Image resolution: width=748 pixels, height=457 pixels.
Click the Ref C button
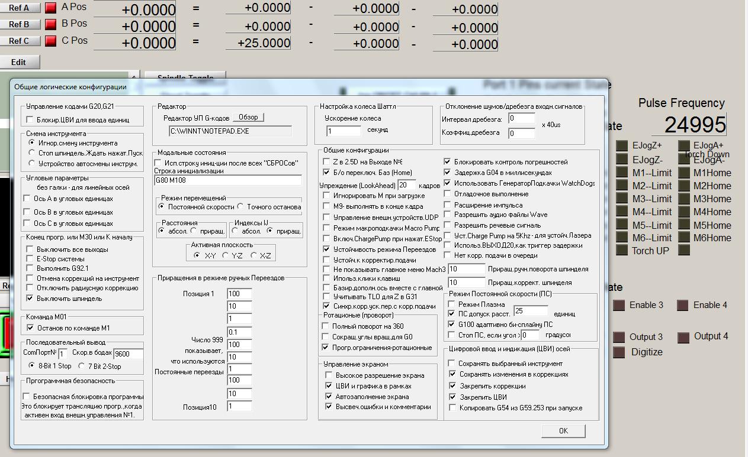pos(20,41)
